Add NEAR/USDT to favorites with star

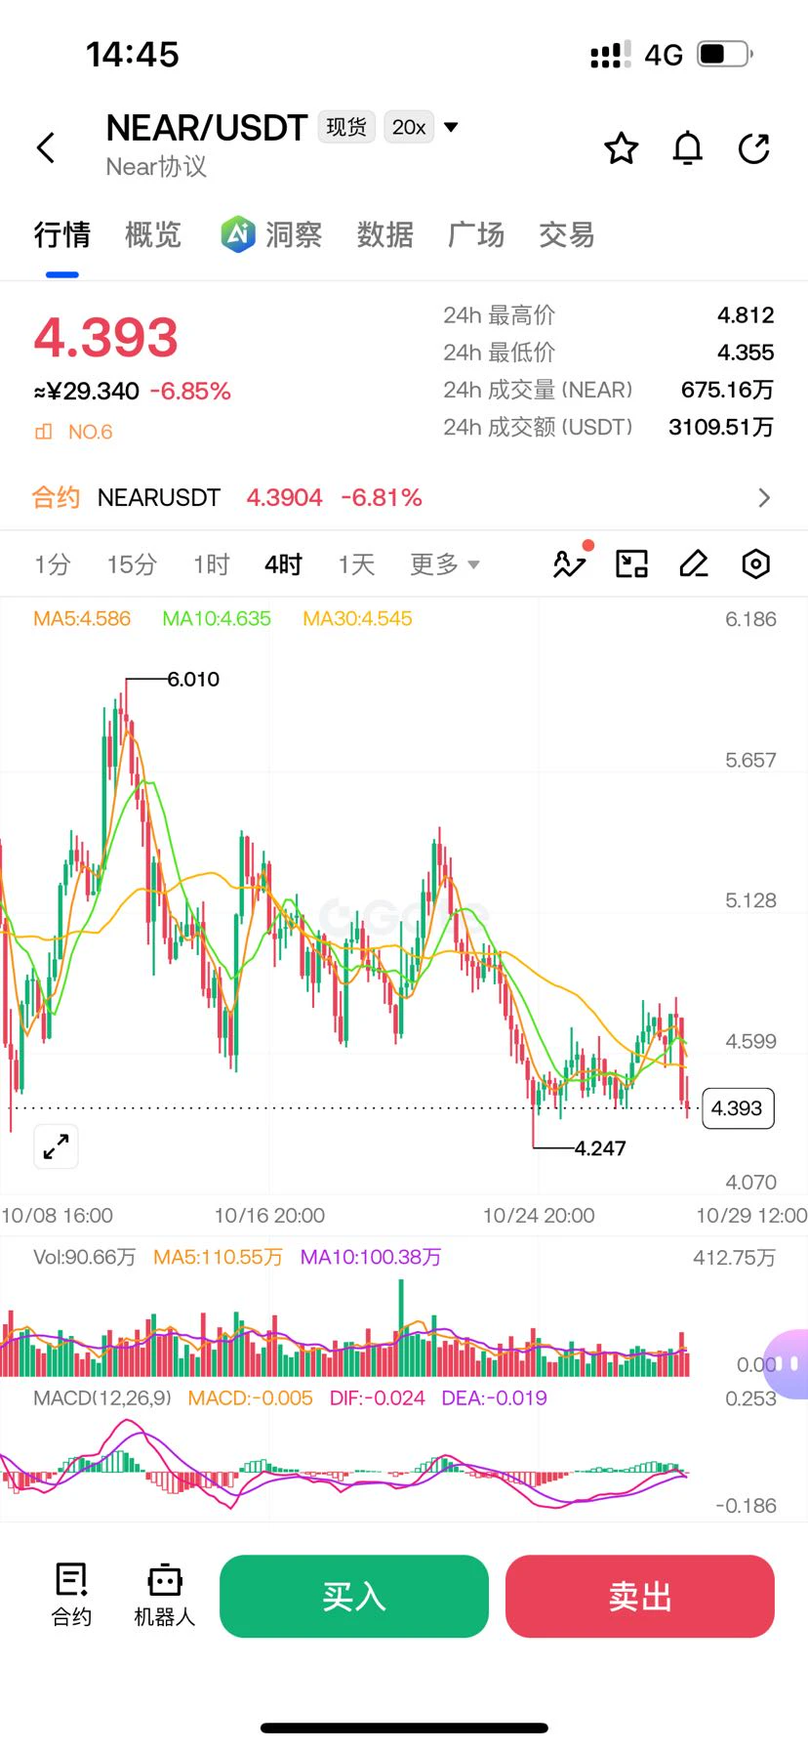coord(622,148)
